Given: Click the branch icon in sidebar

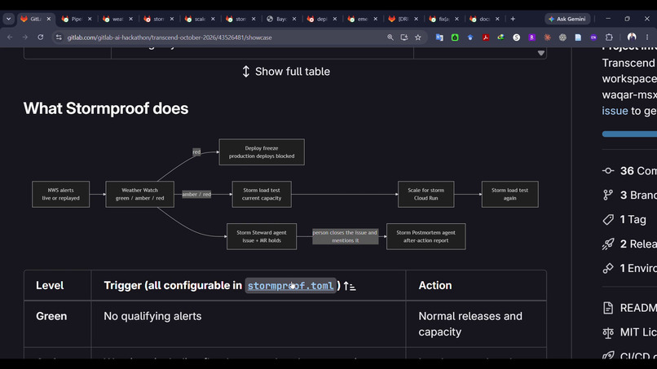Looking at the screenshot, I should [608, 195].
